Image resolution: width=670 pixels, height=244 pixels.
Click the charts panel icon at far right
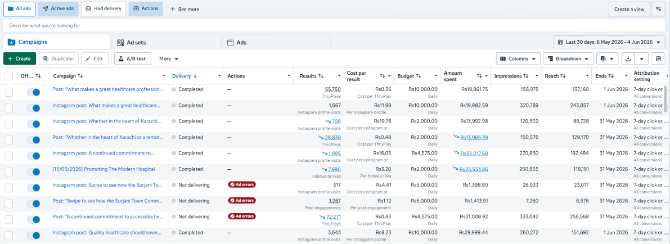tap(658, 58)
